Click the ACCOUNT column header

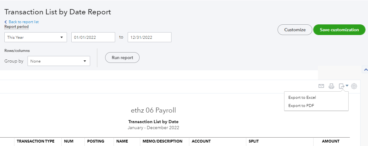[201, 141]
